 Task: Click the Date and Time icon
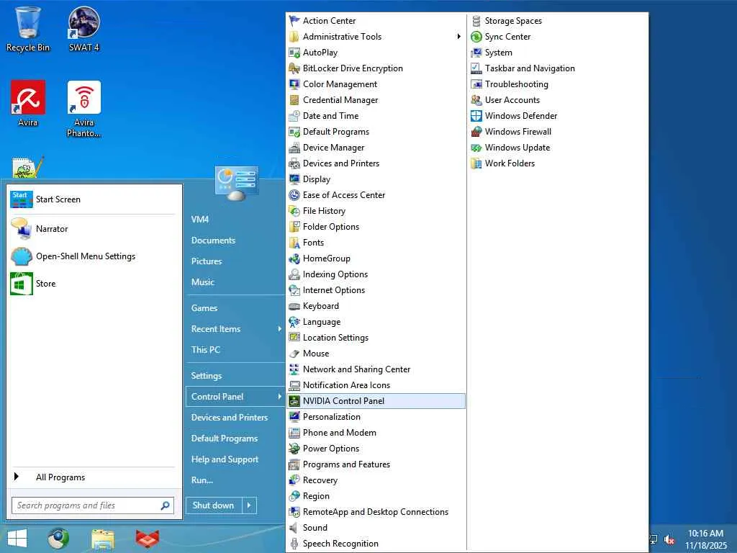tap(294, 116)
